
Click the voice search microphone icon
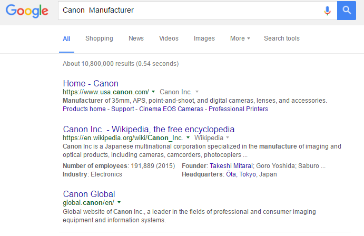(x=327, y=11)
